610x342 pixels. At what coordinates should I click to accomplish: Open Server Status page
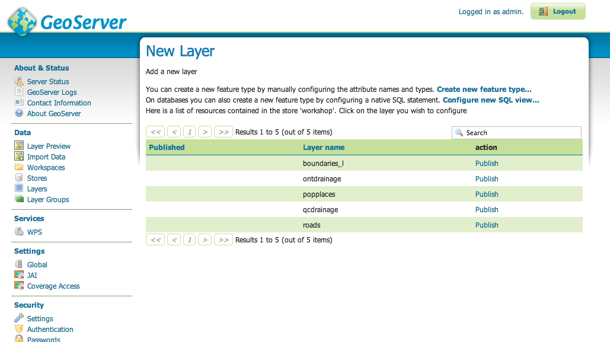click(x=48, y=81)
